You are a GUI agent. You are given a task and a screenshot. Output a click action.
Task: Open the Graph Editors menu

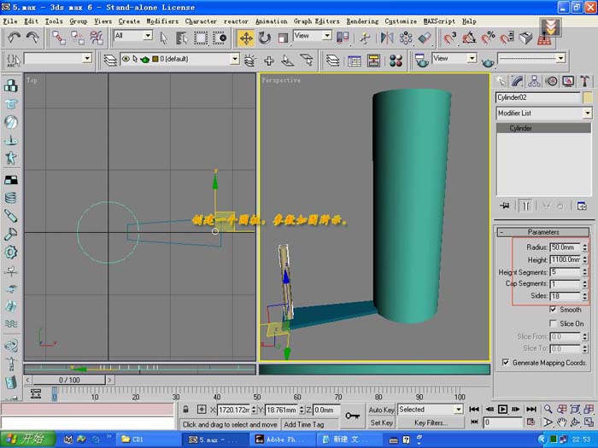[x=317, y=21]
